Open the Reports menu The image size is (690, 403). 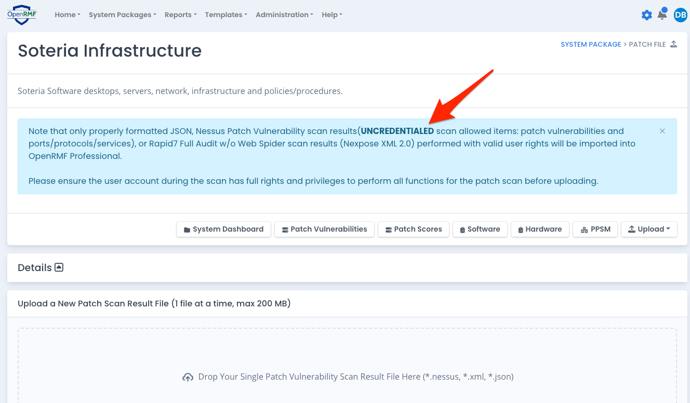coord(181,15)
